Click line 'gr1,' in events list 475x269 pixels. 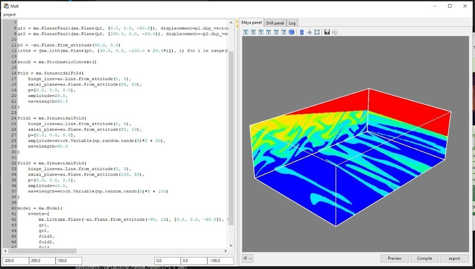[x=44, y=225]
